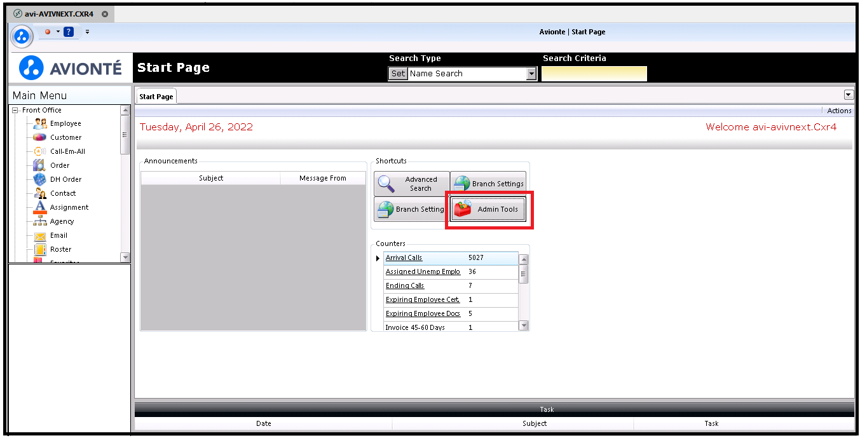Click the Arrival Calls value 5027
The width and height of the screenshot is (860, 438).
[x=476, y=257]
